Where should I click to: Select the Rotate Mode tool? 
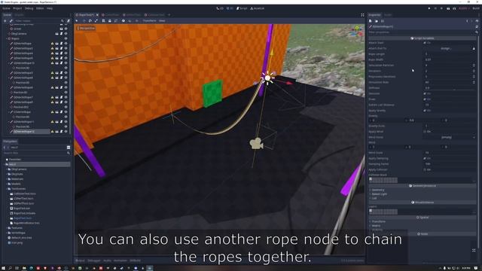[x=90, y=21]
